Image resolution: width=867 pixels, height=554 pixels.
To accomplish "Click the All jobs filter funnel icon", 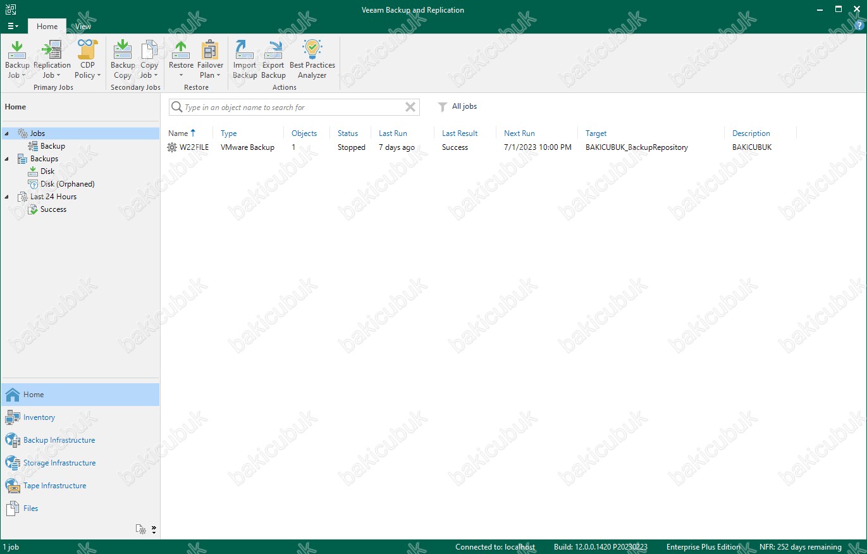I will [x=443, y=107].
